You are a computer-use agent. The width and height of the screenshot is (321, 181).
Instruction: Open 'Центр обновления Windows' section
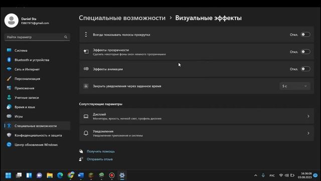(x=37, y=145)
